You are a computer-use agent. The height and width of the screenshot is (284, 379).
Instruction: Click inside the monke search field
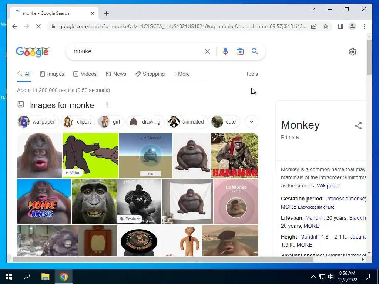click(135, 51)
